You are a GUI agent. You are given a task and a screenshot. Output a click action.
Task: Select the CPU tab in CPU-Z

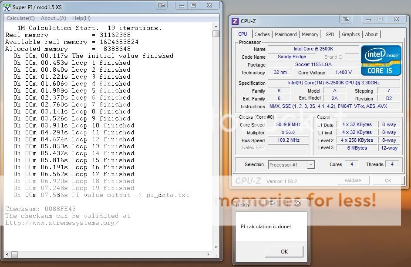click(x=243, y=34)
